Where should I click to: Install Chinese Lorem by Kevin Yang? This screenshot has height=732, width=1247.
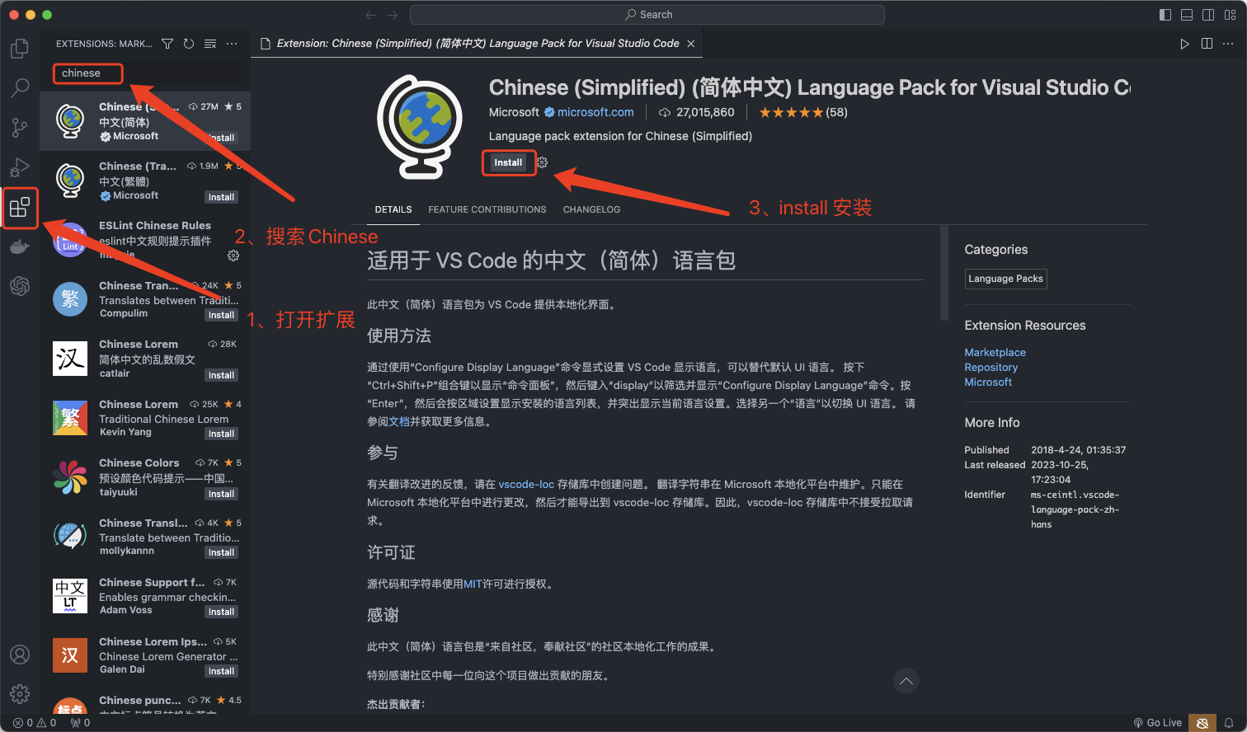pyautogui.click(x=221, y=434)
